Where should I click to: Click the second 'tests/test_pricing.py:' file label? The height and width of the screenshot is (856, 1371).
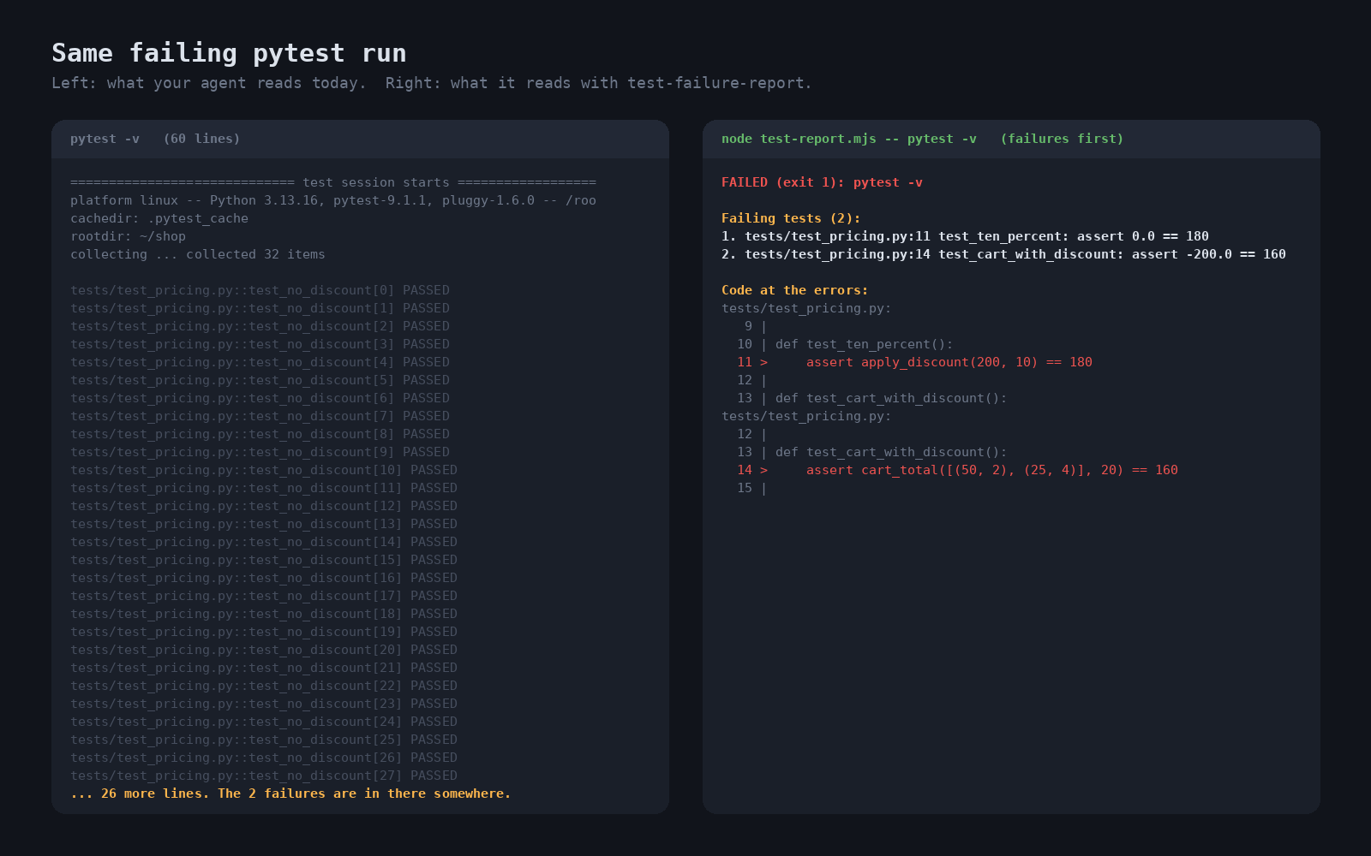806,416
